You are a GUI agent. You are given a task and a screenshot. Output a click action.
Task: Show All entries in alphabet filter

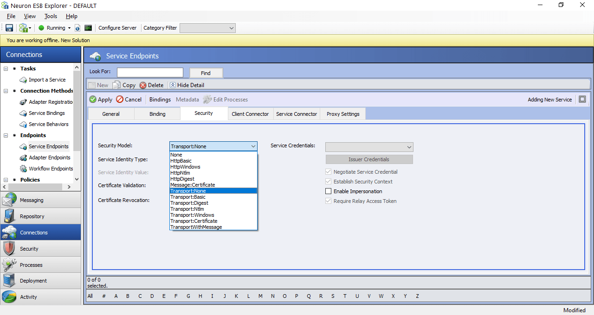click(90, 296)
